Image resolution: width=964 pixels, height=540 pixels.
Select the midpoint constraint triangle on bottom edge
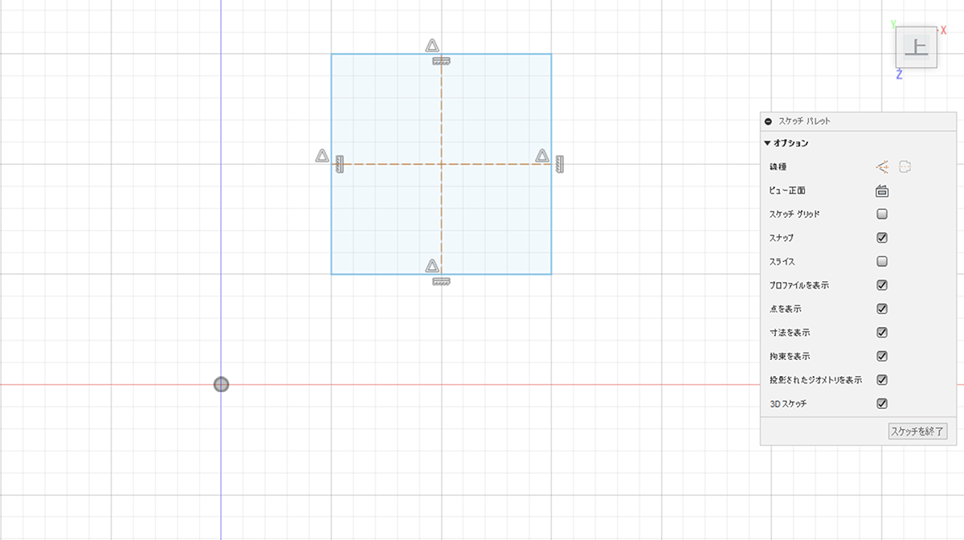pyautogui.click(x=432, y=266)
